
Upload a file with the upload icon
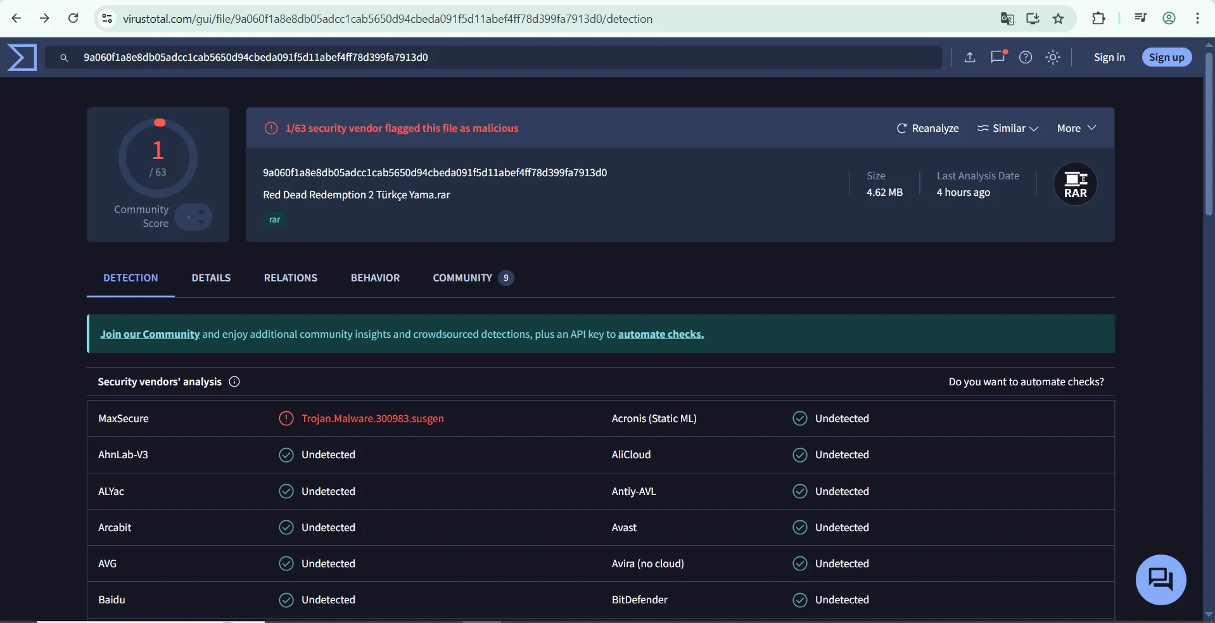point(970,57)
